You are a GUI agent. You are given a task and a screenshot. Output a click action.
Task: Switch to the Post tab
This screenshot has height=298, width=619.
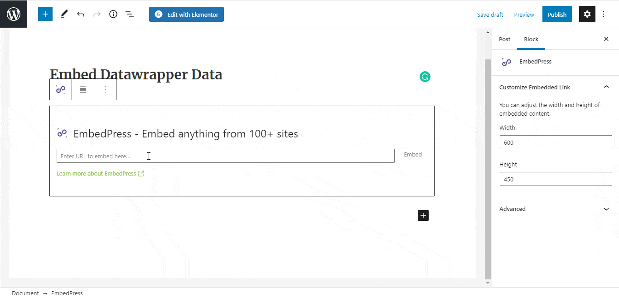coord(504,39)
